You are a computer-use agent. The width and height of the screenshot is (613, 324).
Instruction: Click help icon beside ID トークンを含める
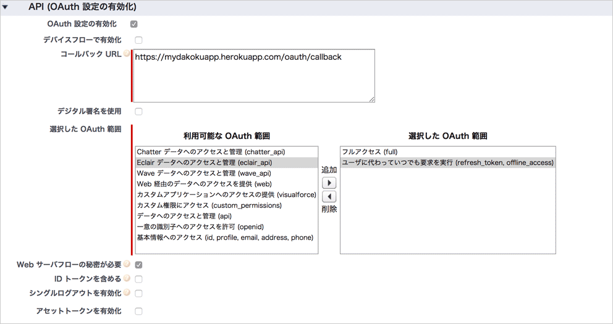(127, 278)
